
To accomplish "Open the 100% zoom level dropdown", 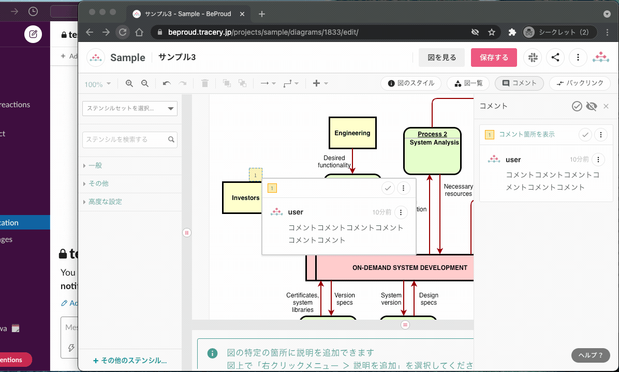I will click(x=98, y=83).
